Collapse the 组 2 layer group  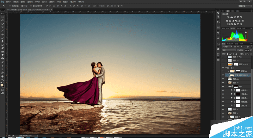(x=228, y=86)
